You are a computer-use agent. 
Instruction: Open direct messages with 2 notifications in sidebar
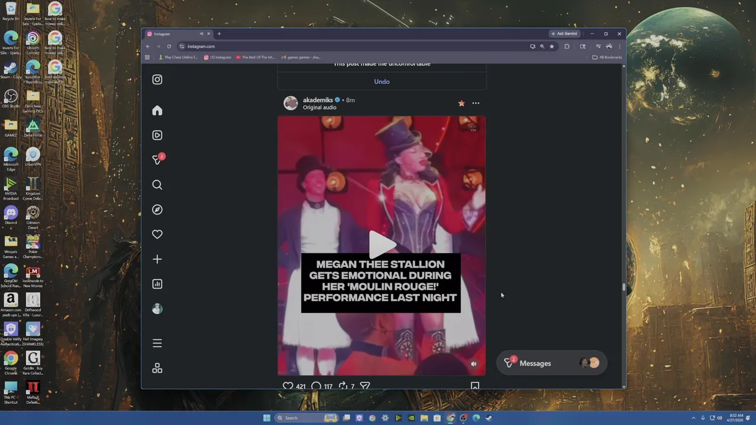pos(158,159)
